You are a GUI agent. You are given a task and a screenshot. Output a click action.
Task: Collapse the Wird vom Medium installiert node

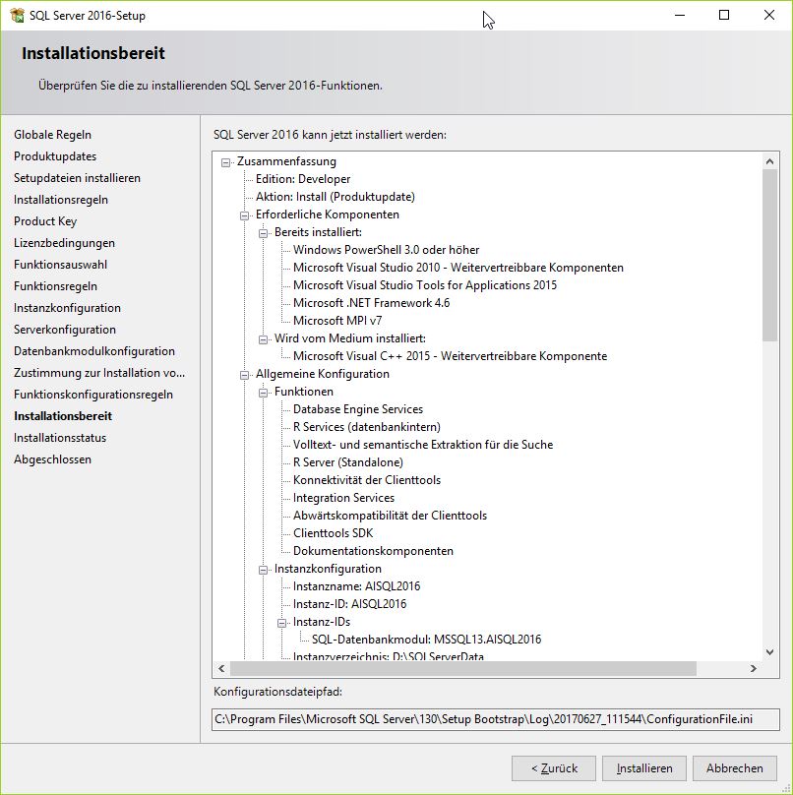click(263, 339)
